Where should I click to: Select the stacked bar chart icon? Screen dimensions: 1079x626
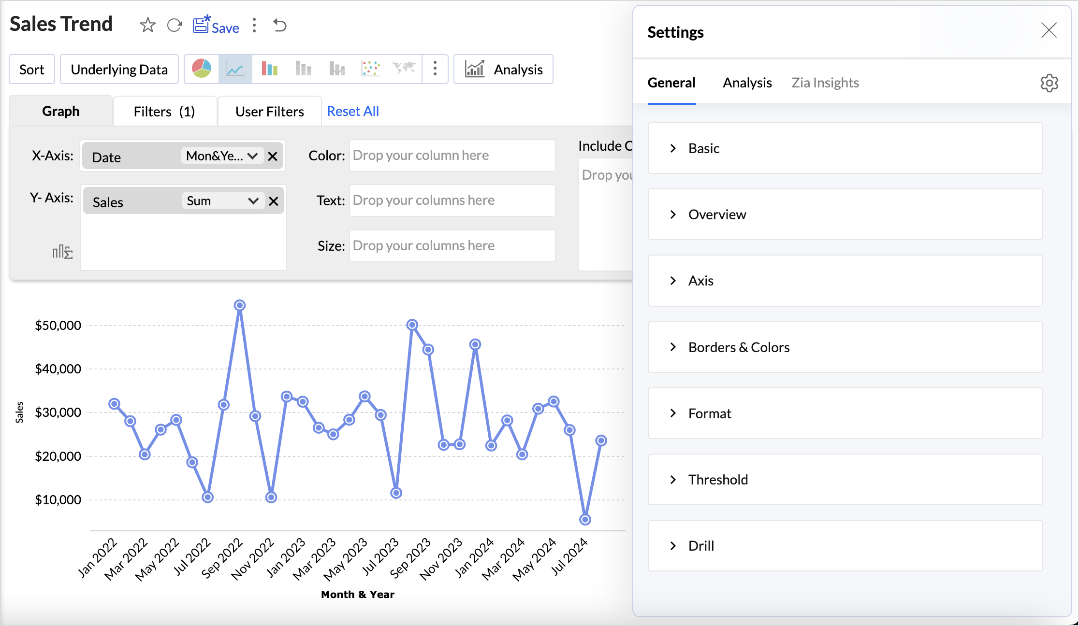(303, 69)
